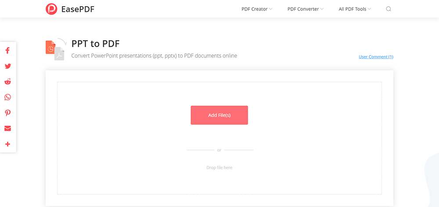Viewport: 439px width, 207px height.
Task: Open the PDF Creator menu
Action: coord(255,9)
